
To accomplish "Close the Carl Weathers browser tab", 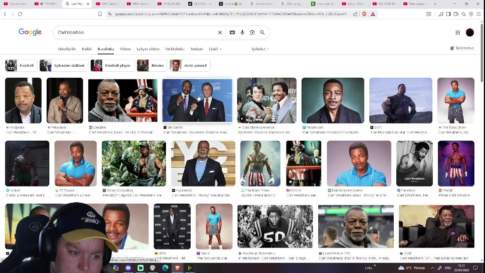I will pos(88,4).
